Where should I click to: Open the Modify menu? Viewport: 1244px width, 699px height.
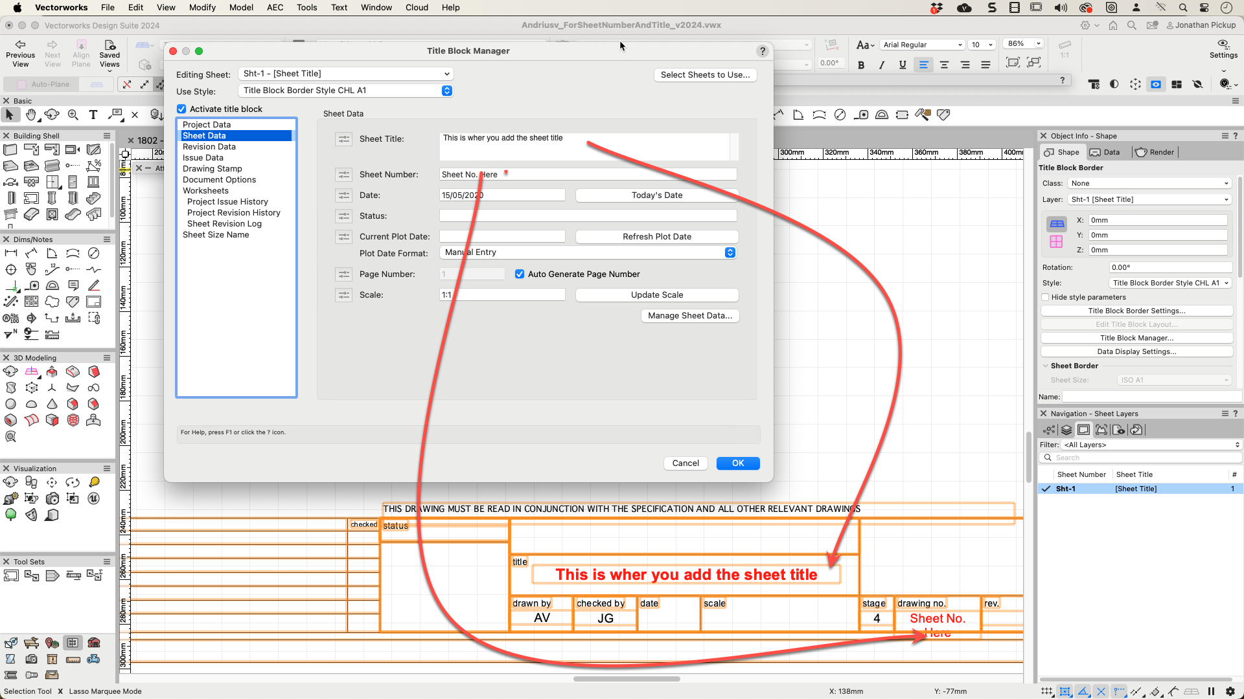202,7
